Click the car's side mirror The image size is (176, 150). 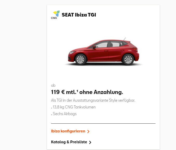coord(94,47)
